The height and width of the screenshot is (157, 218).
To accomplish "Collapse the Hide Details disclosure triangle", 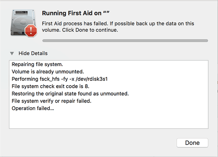I will [x=12, y=53].
